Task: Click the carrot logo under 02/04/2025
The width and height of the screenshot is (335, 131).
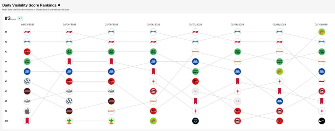Action: click(x=69, y=121)
